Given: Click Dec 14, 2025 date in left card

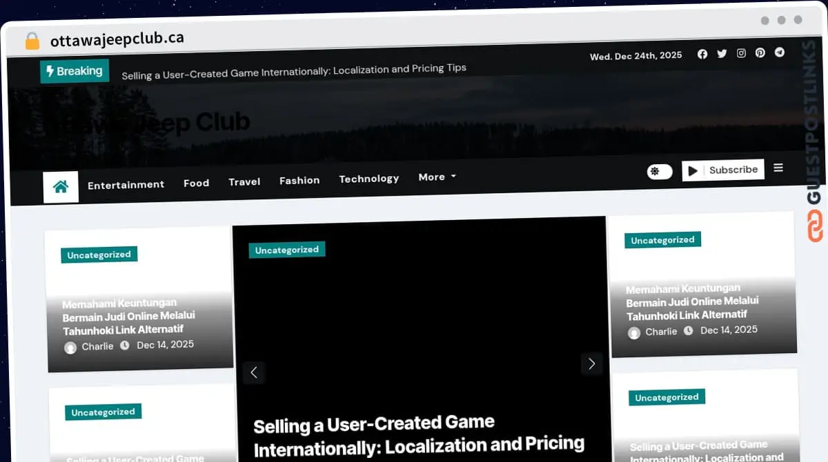Looking at the screenshot, I should tap(165, 345).
